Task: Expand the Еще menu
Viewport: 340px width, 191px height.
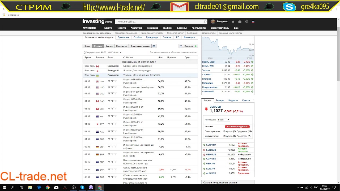Action: click(237, 28)
